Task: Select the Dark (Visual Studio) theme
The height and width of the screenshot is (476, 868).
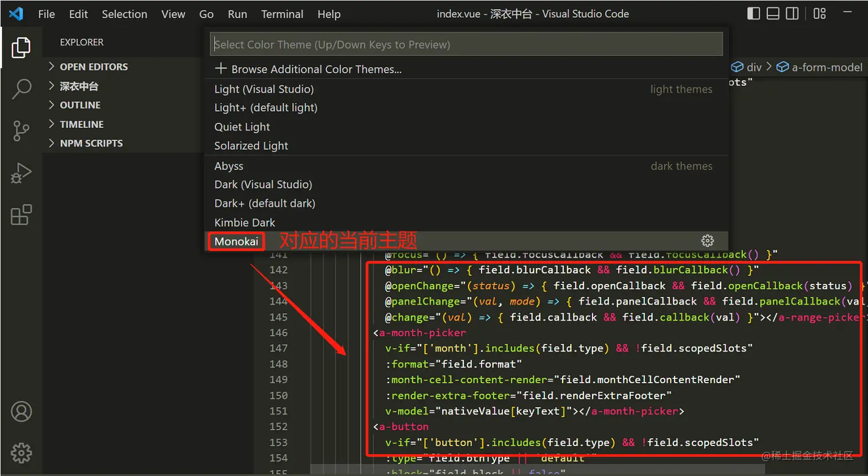Action: 466,184
